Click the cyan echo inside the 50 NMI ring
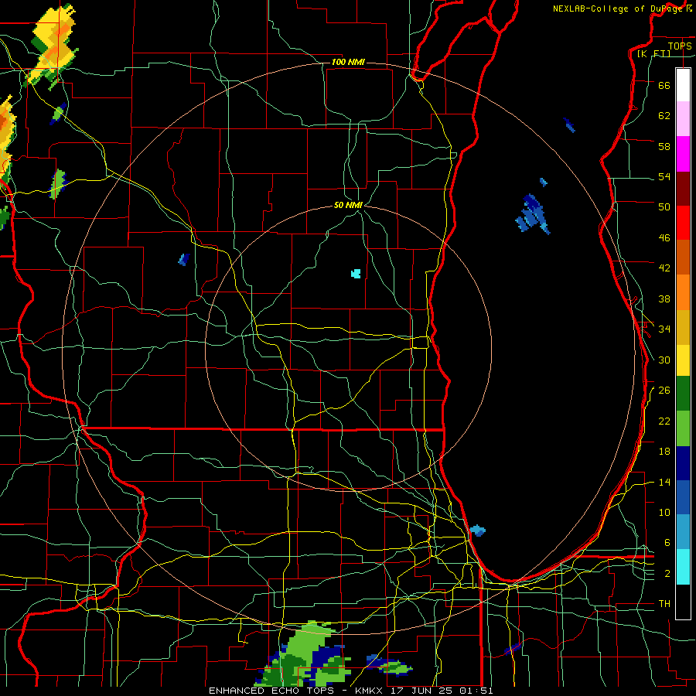 point(356,274)
